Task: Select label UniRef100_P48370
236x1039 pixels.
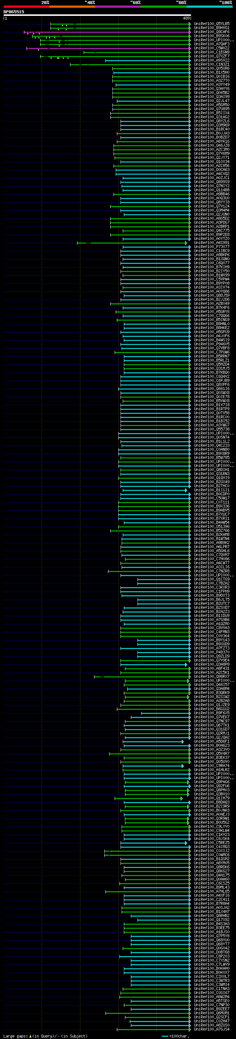Action: 212,652
